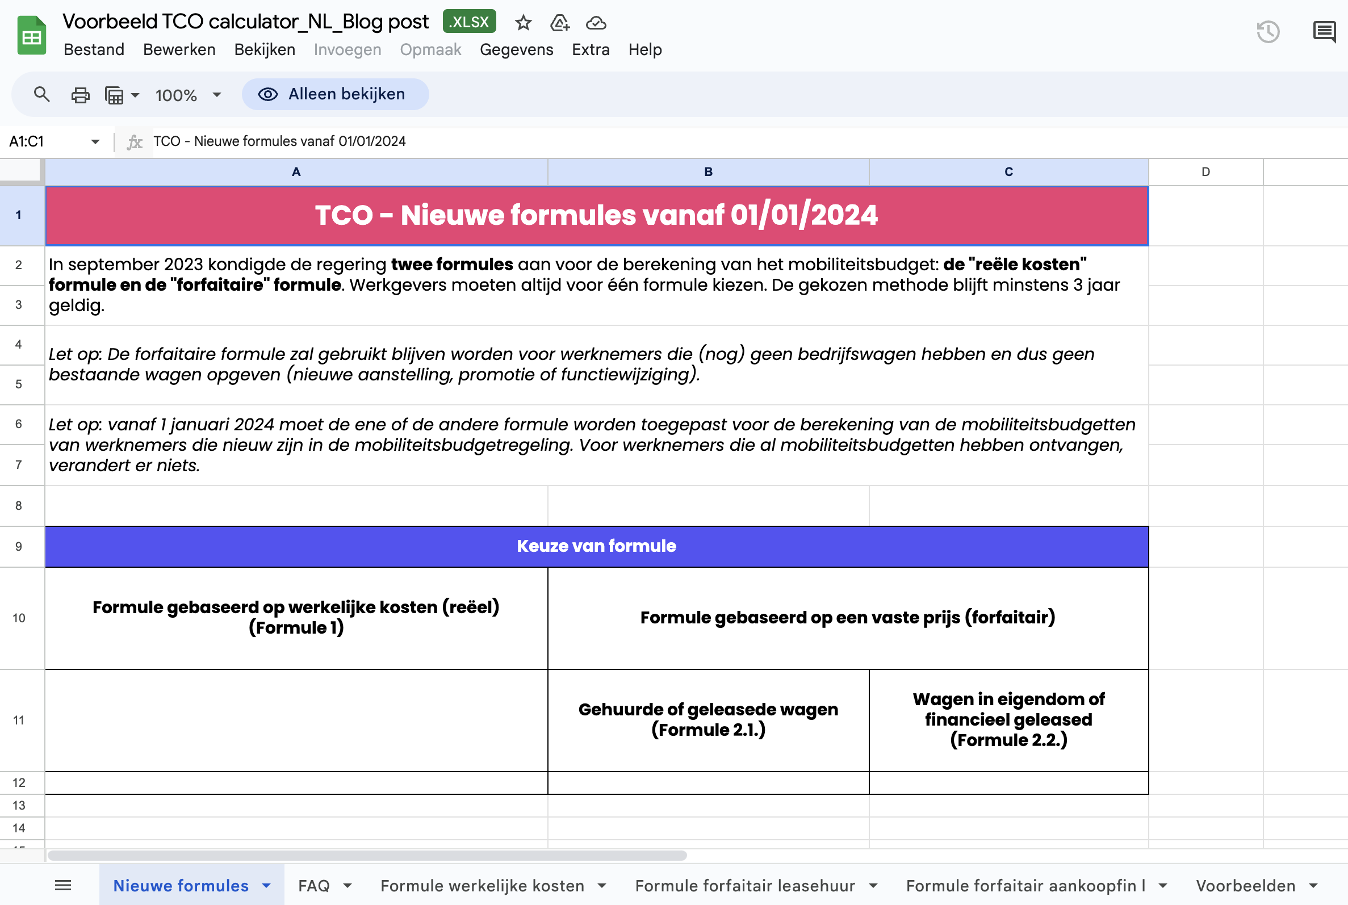Open the Help menu
Screen dimensions: 1348x905
tap(645, 49)
